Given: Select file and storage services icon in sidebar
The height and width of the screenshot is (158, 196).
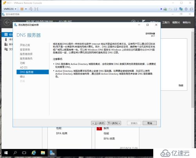Looking at the screenshot, I should click(x=6, y=49).
